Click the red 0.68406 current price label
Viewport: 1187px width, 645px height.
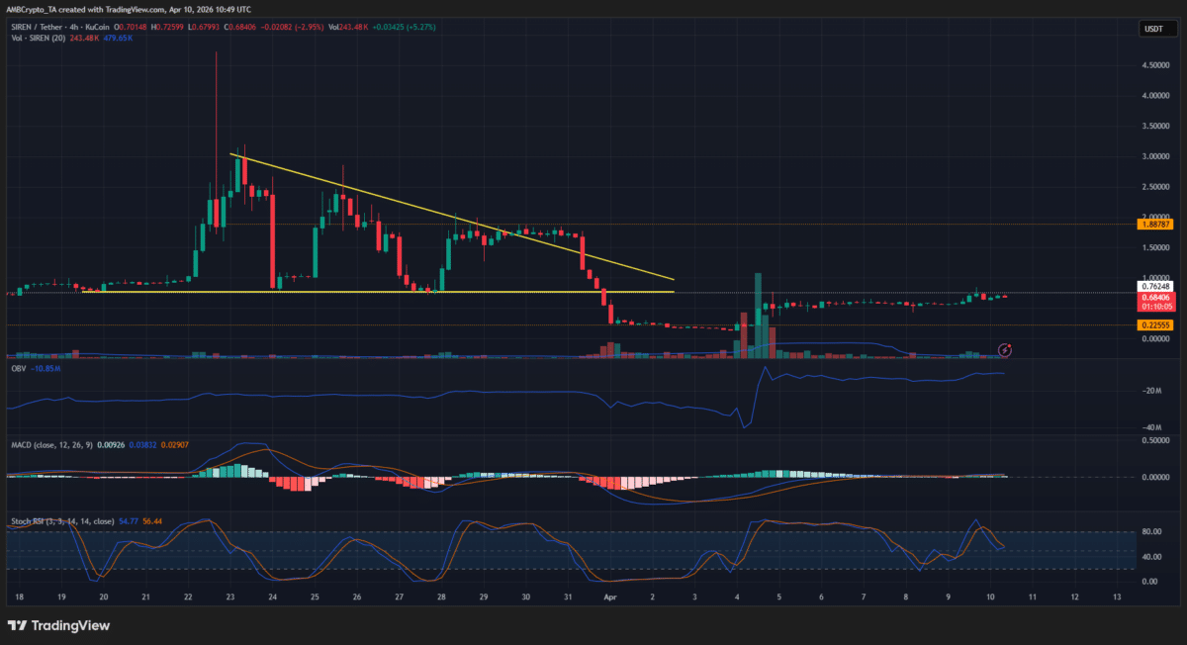1155,296
